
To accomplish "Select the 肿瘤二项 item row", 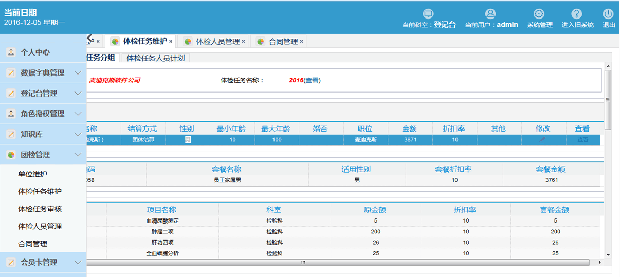I will coord(343,232).
